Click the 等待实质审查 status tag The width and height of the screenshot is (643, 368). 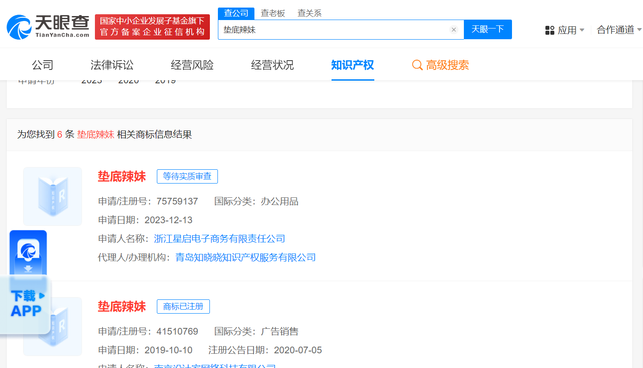click(x=187, y=176)
